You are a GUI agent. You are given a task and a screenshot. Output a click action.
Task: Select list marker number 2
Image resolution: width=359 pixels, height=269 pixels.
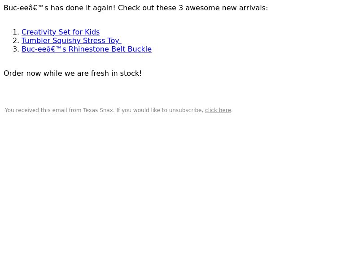click(x=16, y=40)
